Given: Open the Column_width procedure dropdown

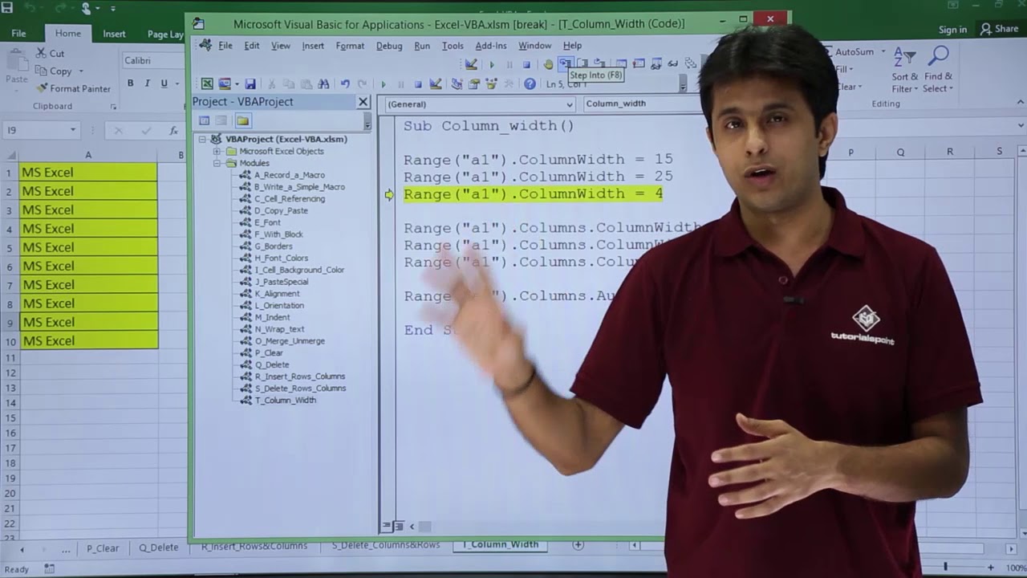Looking at the screenshot, I should click(x=640, y=104).
